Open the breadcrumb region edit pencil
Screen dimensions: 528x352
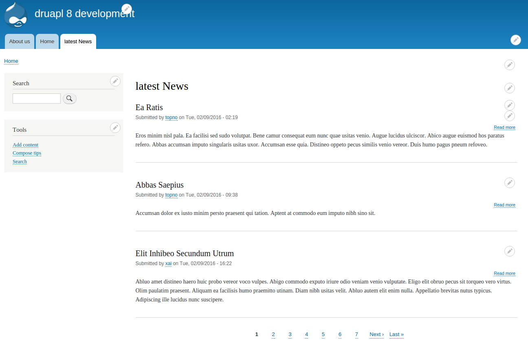tap(510, 65)
